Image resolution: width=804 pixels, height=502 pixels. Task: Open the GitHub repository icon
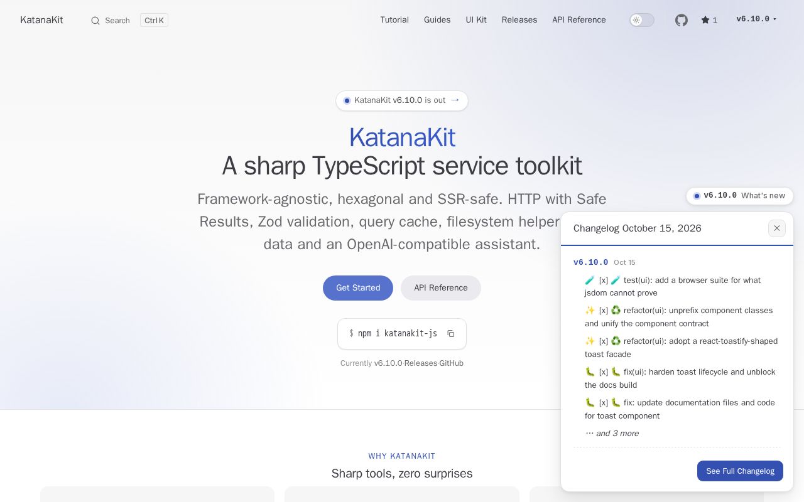682,20
